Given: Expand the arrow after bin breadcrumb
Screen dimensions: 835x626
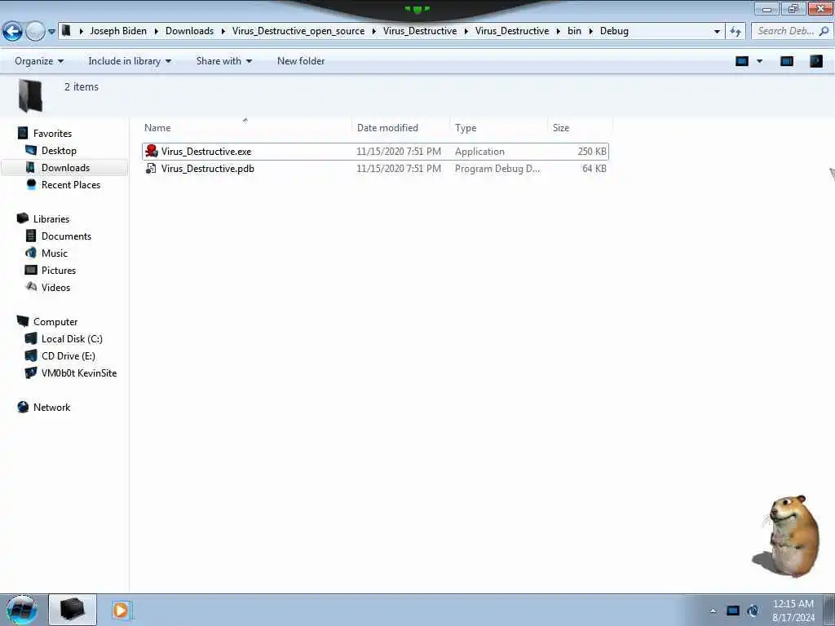Looking at the screenshot, I should pos(590,32).
